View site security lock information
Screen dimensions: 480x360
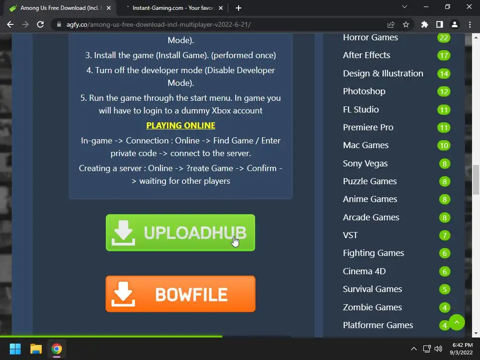pos(59,24)
